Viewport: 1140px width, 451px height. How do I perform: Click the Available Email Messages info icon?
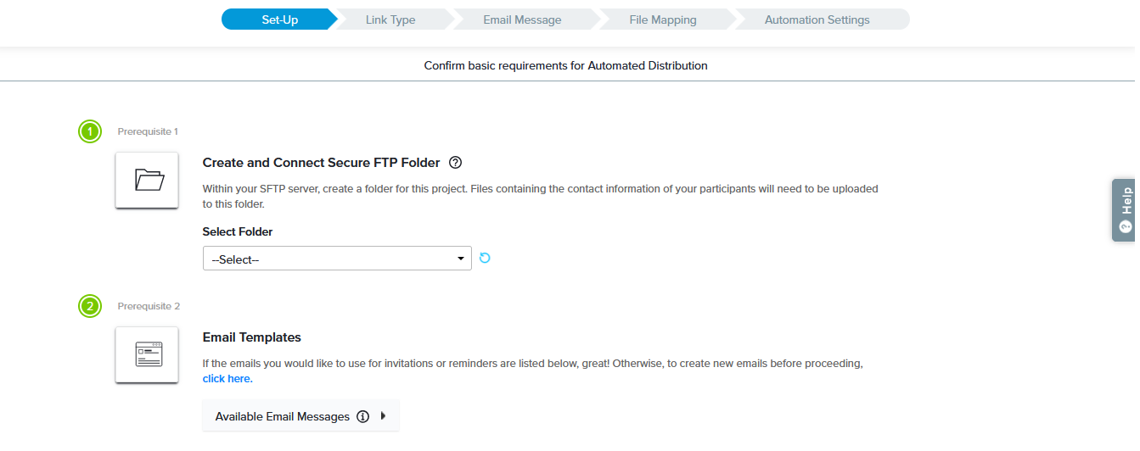point(363,416)
